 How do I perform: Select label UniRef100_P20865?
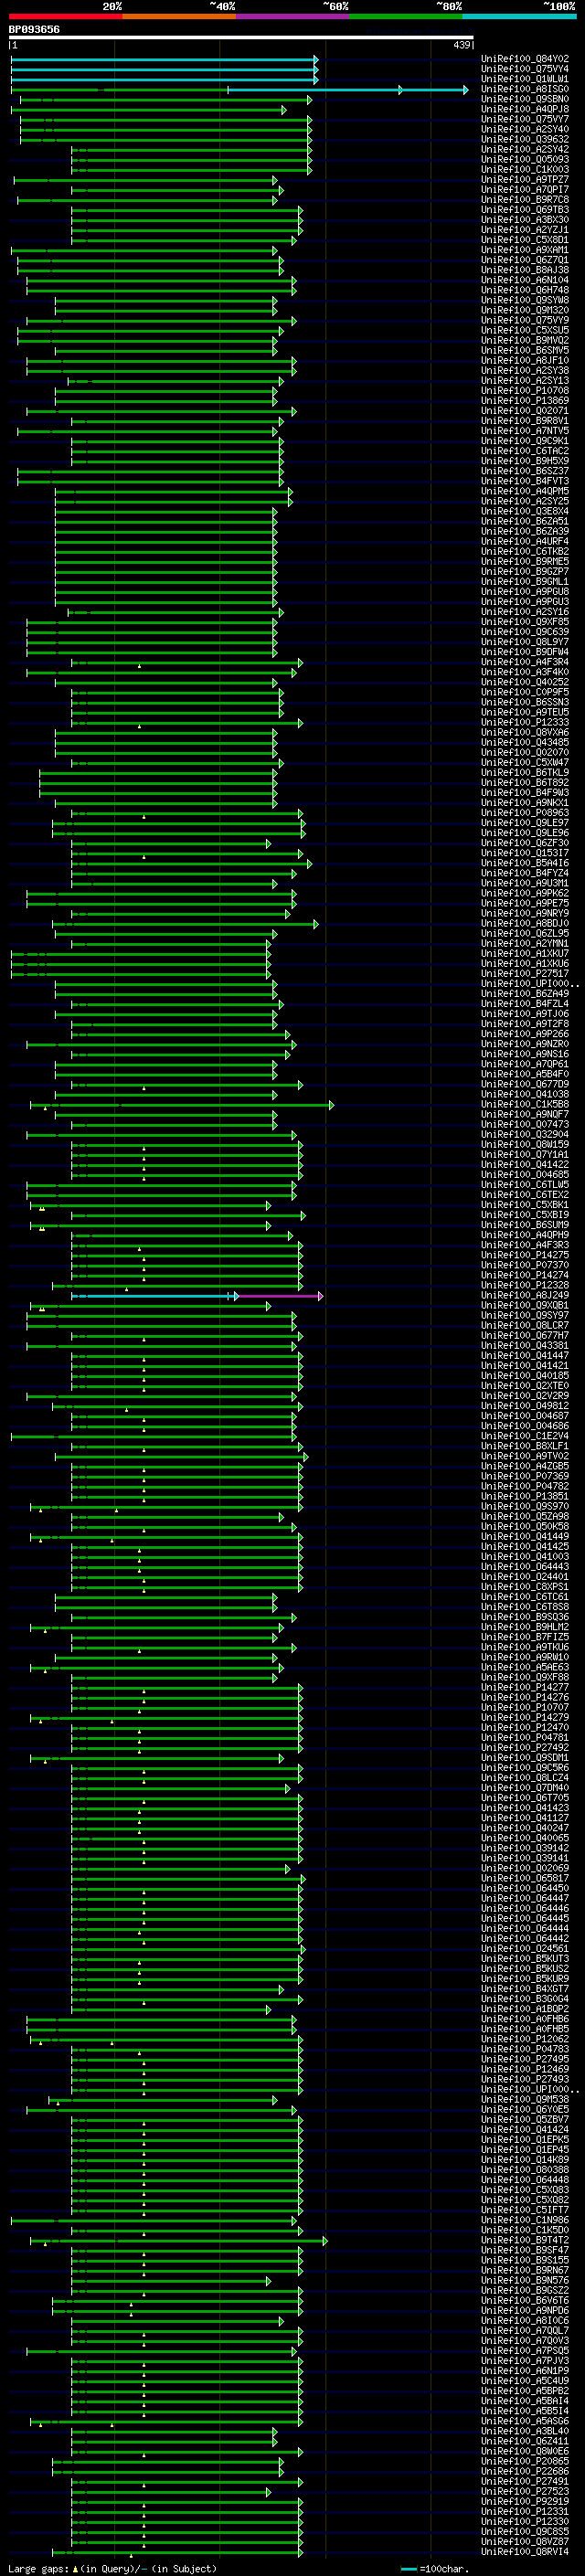click(x=525, y=2461)
